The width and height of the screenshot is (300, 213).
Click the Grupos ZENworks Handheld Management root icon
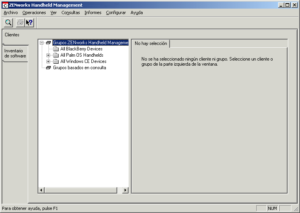[48, 43]
